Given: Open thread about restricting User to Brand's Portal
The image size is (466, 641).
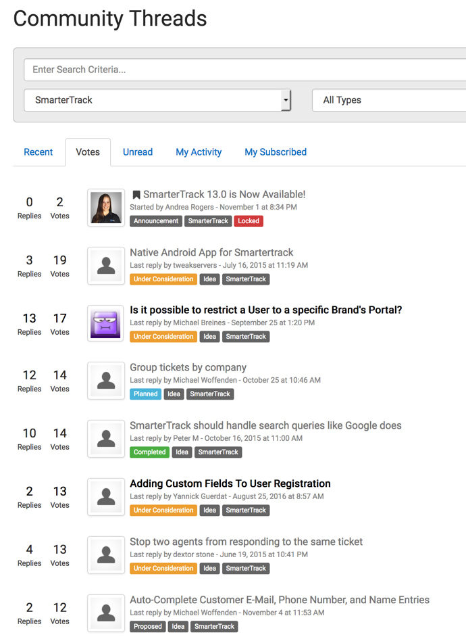Looking at the screenshot, I should tap(265, 310).
